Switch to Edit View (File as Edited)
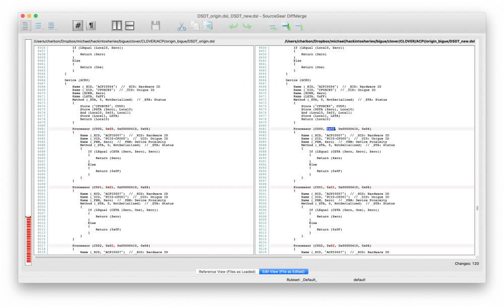The image size is (504, 307). pos(283,272)
